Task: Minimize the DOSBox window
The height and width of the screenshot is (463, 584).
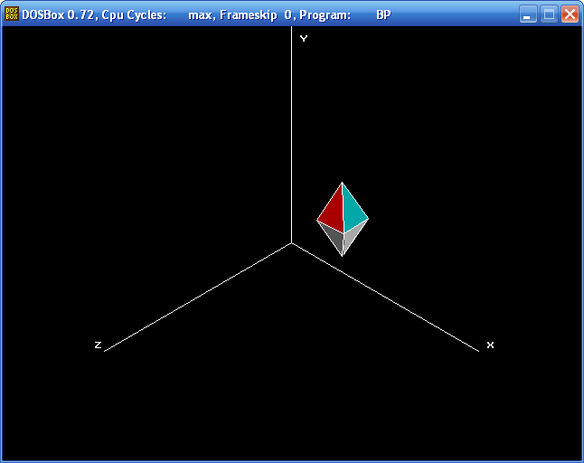Action: (x=528, y=14)
